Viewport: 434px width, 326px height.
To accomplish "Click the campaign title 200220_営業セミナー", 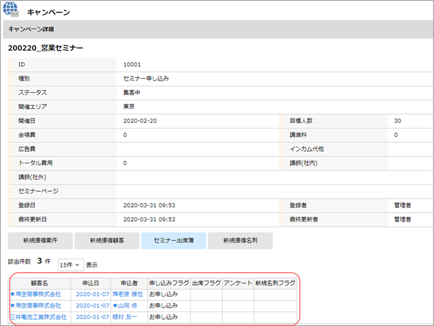I will 46,48.
